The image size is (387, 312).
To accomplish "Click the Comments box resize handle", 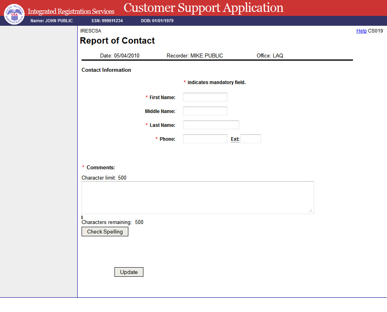I will [x=311, y=211].
